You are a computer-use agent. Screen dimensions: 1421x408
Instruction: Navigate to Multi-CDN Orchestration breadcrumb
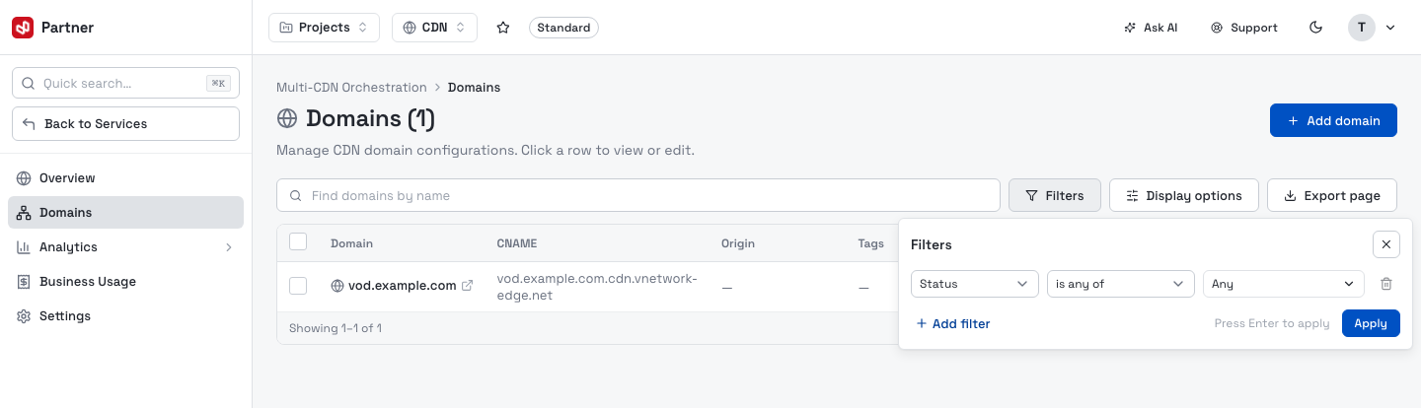click(351, 88)
